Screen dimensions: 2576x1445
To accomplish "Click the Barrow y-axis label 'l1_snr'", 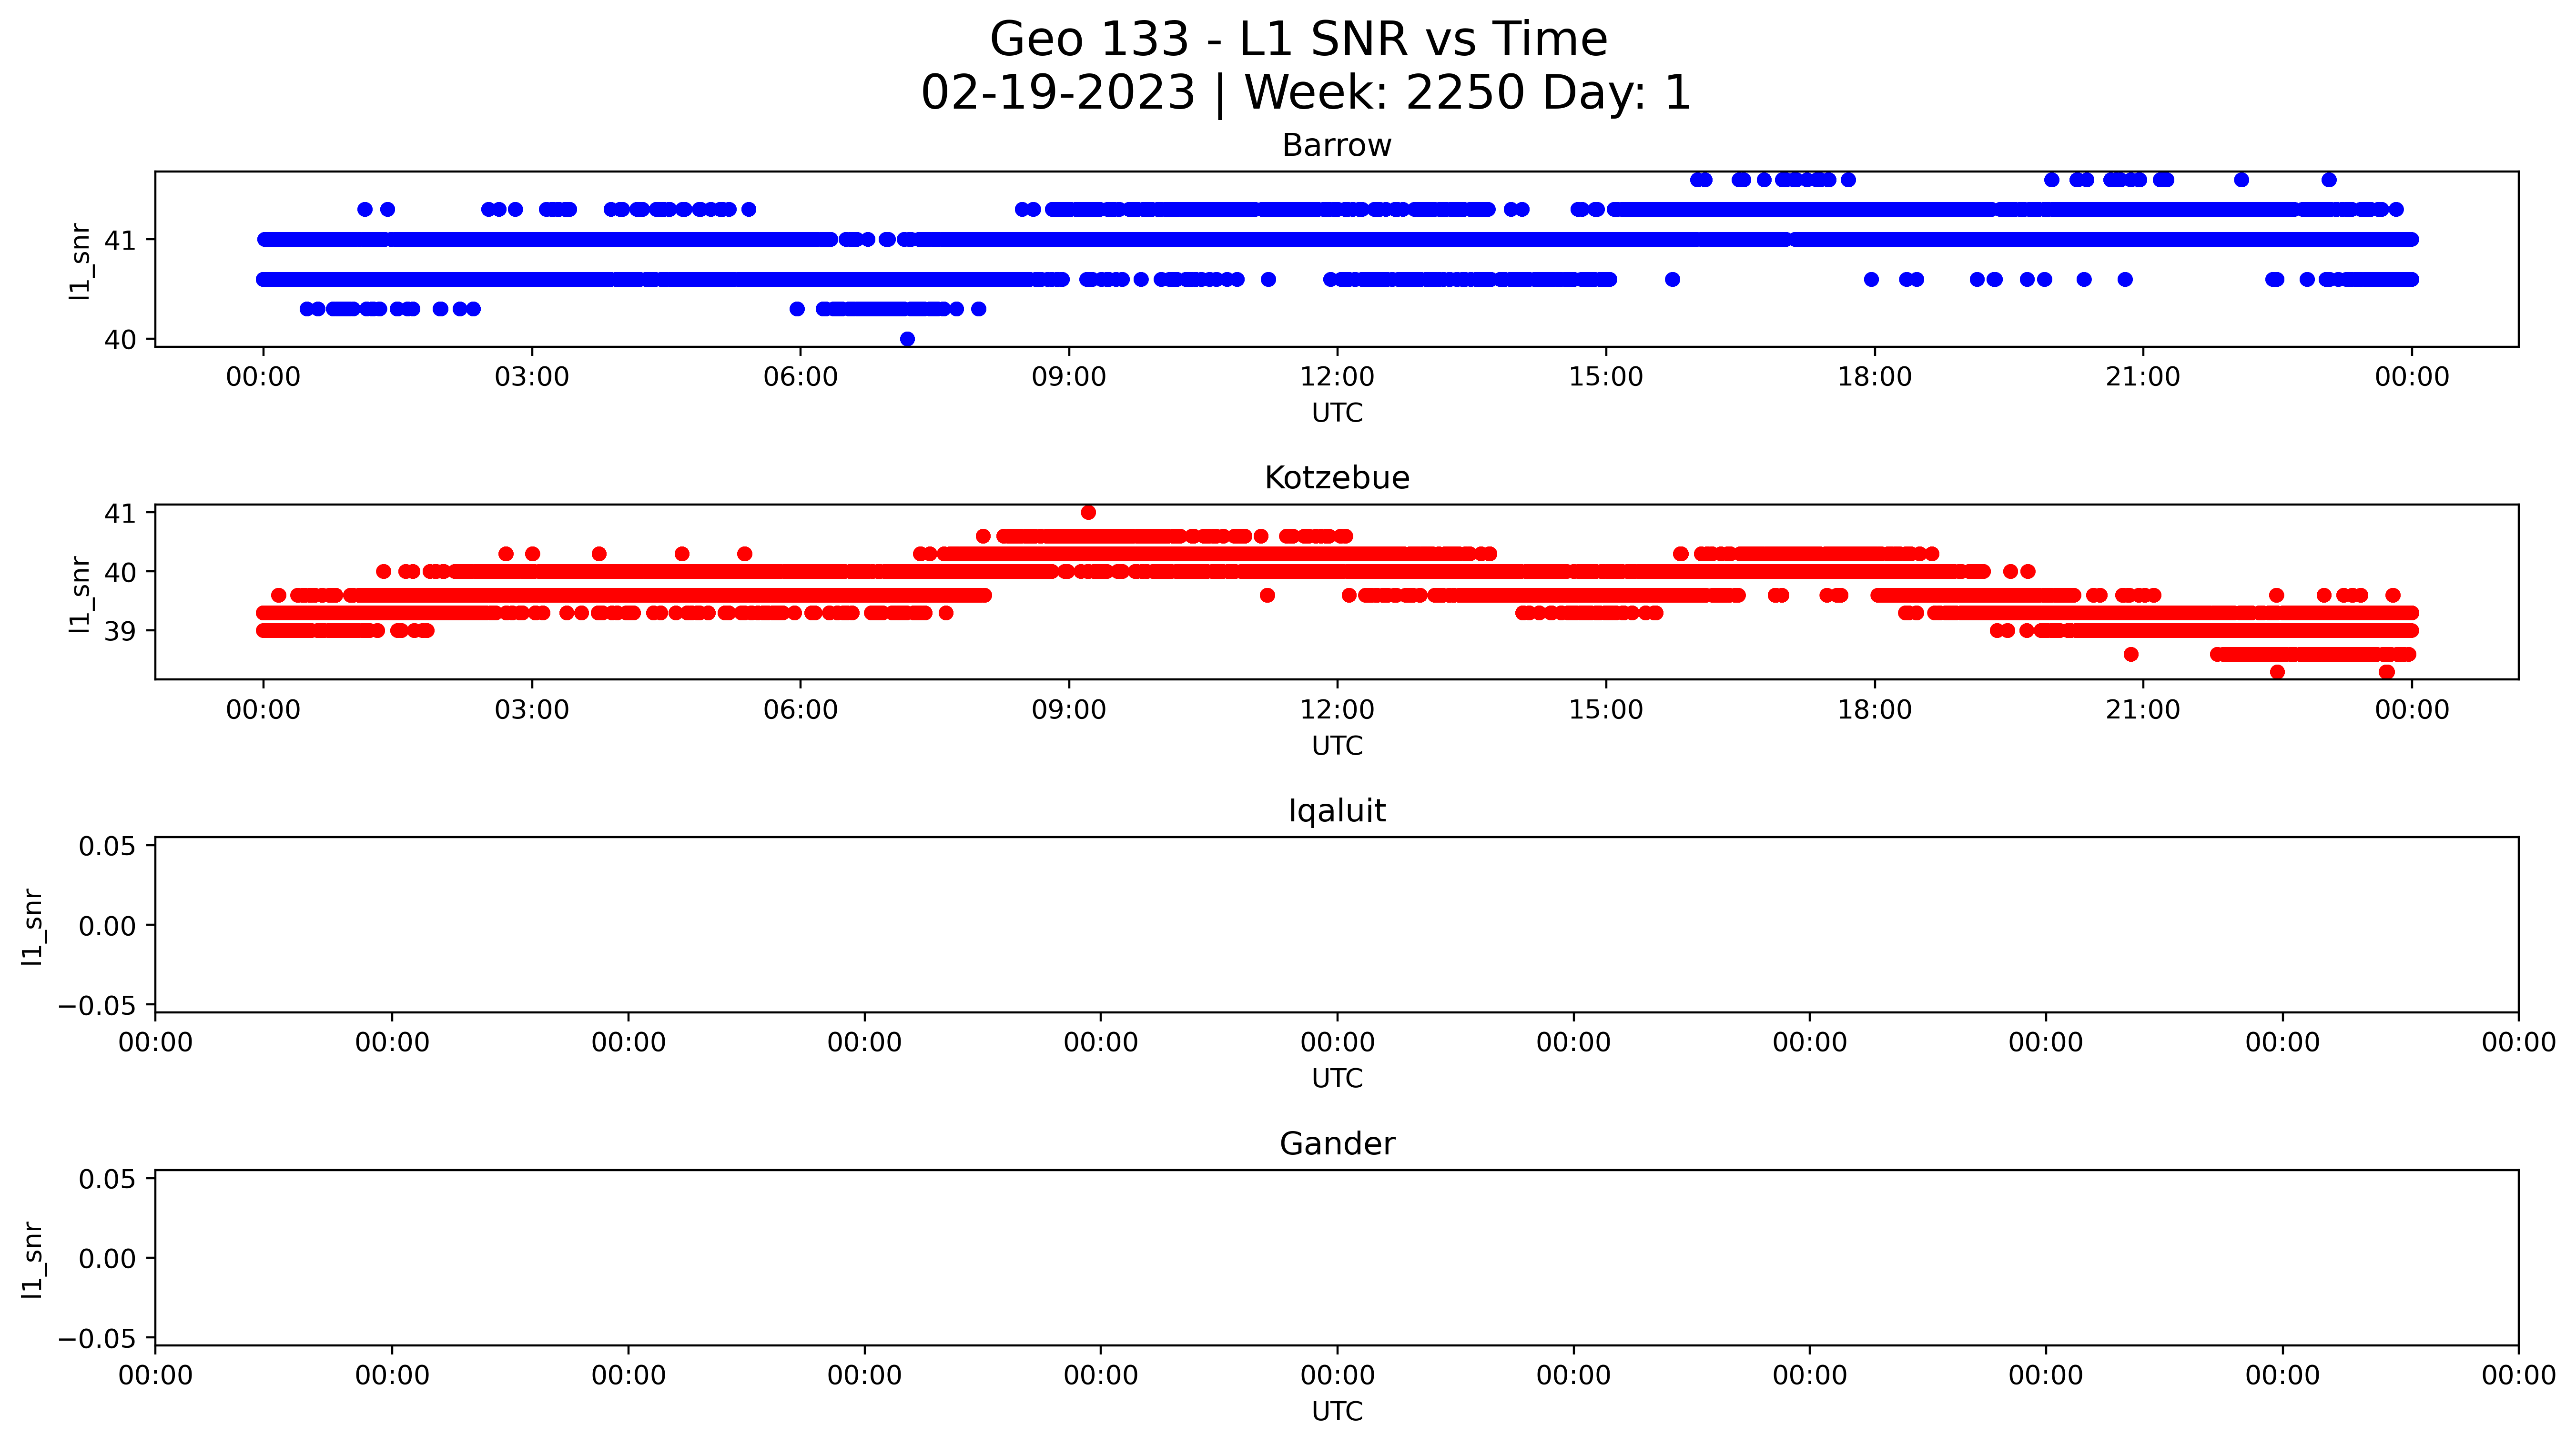I will pyautogui.click(x=80, y=261).
